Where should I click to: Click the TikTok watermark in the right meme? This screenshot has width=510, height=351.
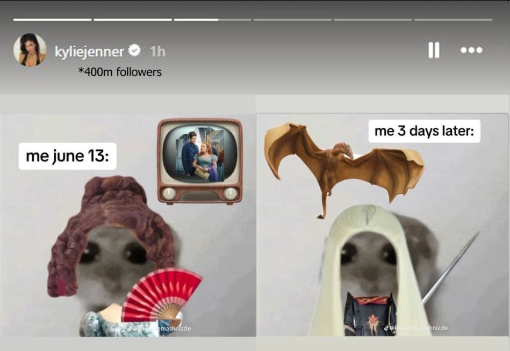coord(415,328)
